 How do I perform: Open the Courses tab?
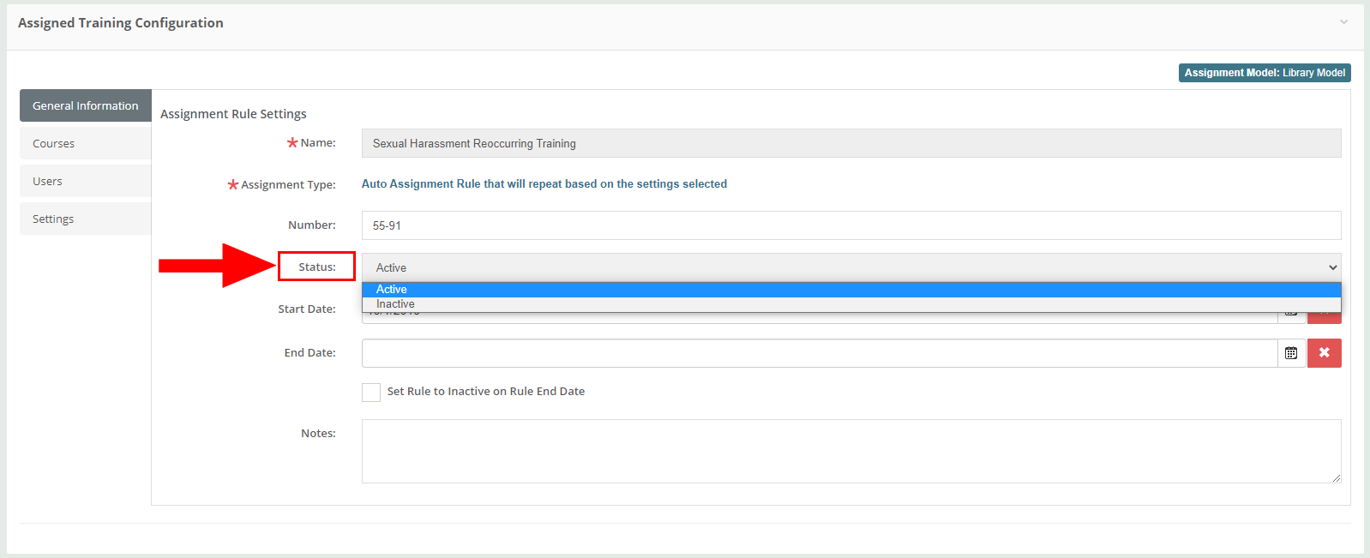click(86, 143)
